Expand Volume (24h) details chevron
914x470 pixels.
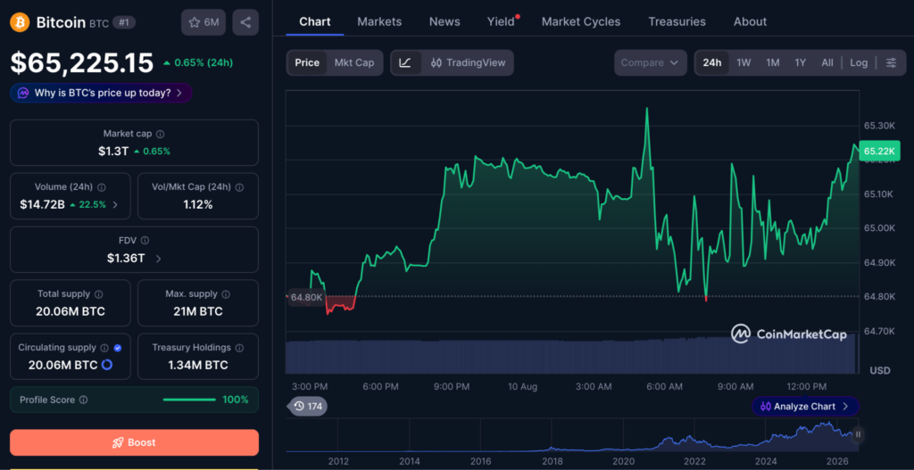coord(115,204)
